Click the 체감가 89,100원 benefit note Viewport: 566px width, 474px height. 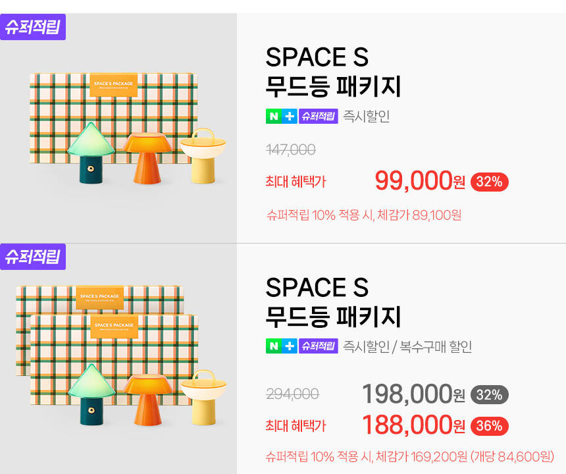point(364,215)
